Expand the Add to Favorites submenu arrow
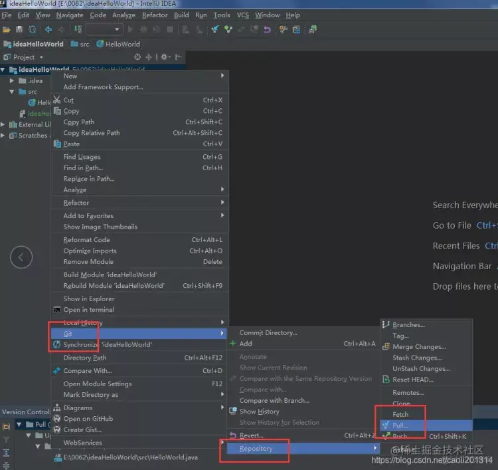The width and height of the screenshot is (498, 470). tap(222, 215)
